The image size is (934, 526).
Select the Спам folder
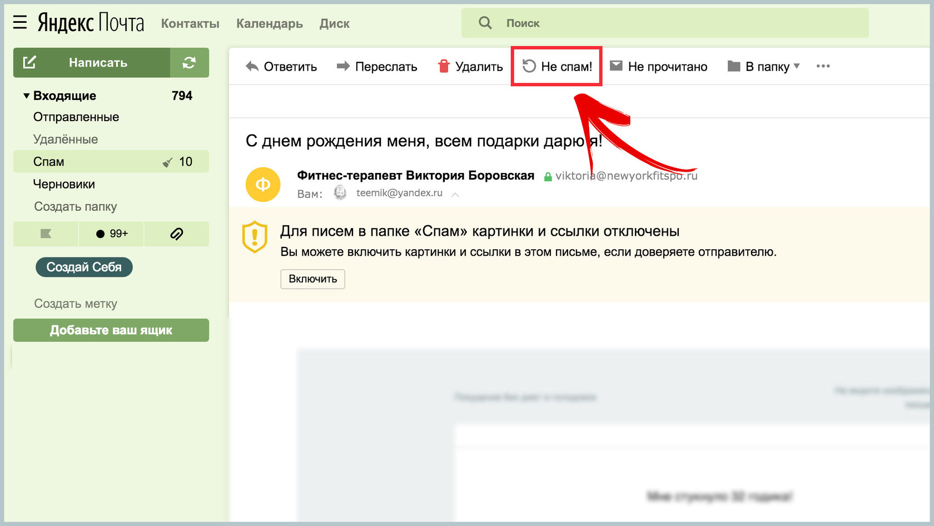coord(111,162)
